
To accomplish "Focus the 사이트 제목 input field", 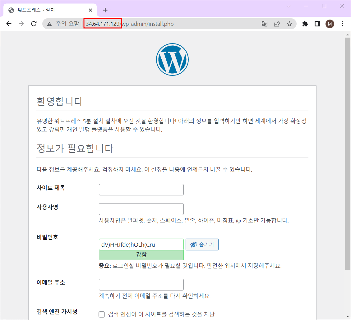I will pyautogui.click(x=141, y=190).
